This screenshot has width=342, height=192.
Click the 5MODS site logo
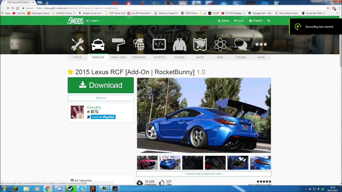coord(75,21)
